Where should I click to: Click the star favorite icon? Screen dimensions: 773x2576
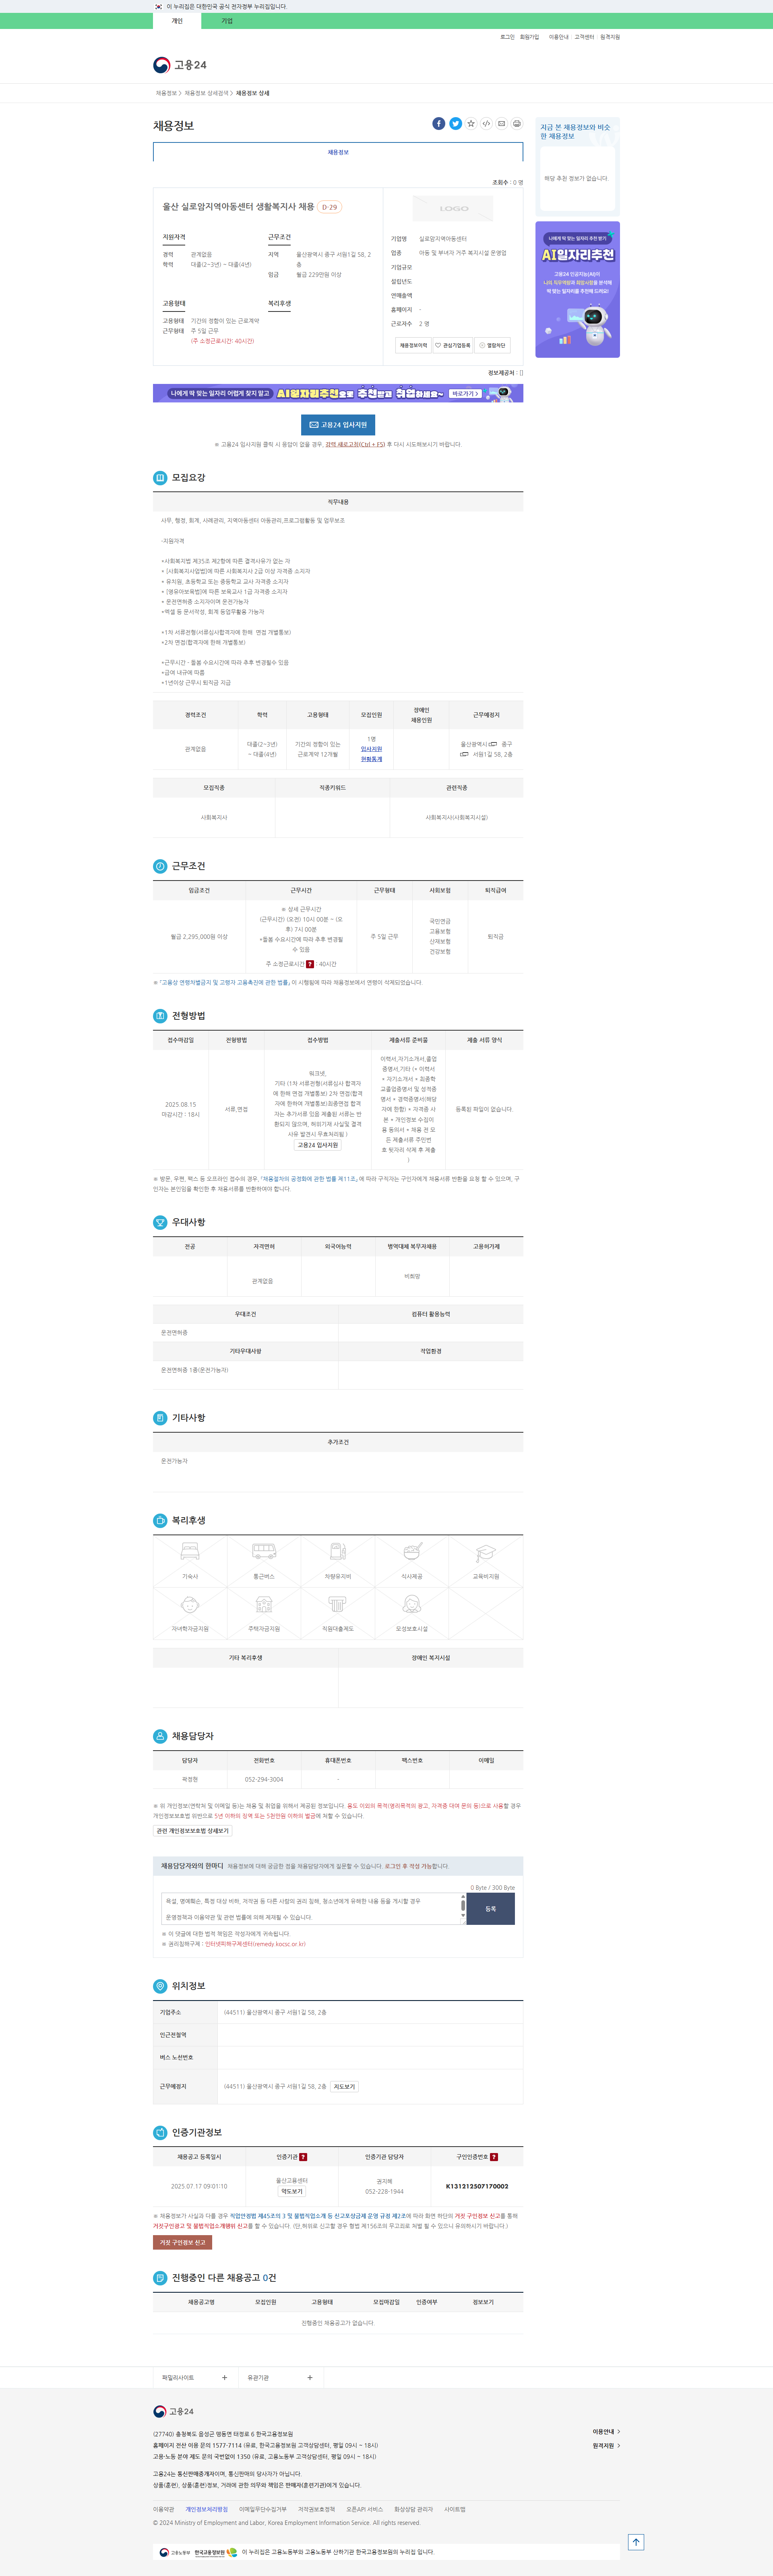[x=471, y=124]
